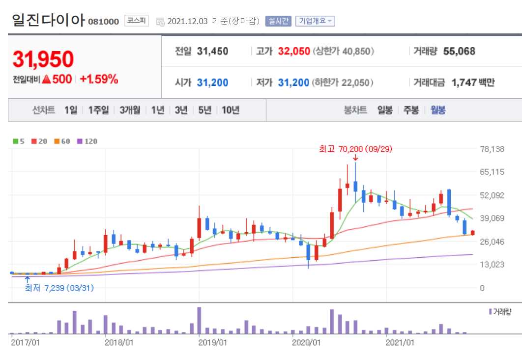Select the 10년 line chart tab
522x353 pixels.
[231, 110]
